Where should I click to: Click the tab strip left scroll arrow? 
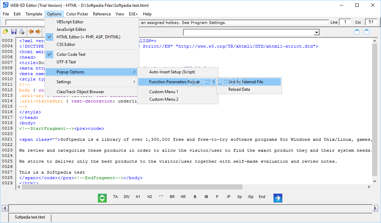point(4,208)
